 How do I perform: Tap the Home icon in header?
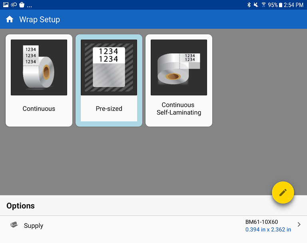pos(10,20)
